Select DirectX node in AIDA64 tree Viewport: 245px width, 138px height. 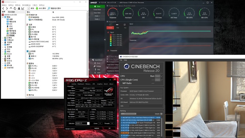[8, 54]
